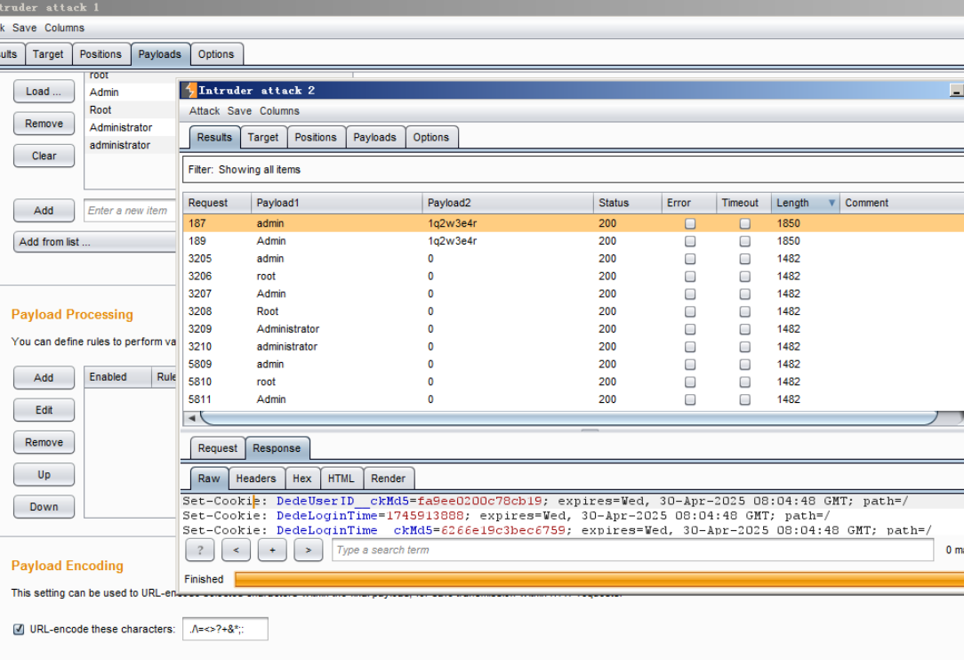Open the Attack menu in attack 2

pos(205,111)
